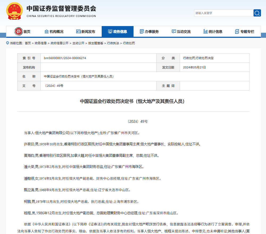Image resolution: width=266 pixels, height=234 pixels.
Task: Click the paragraph about 甄立涛
Action: pos(78,190)
